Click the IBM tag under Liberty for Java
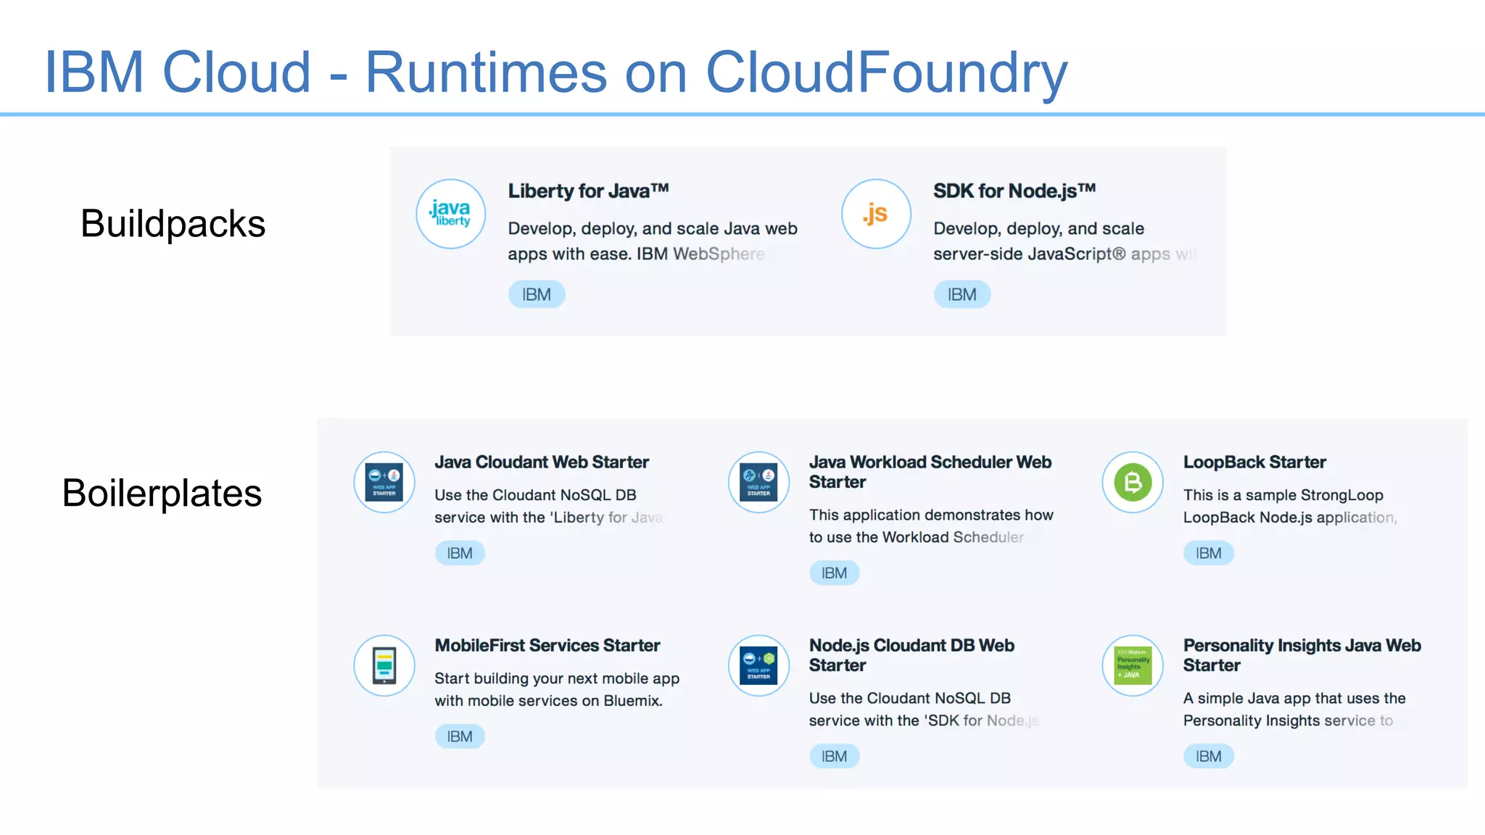Screen dimensions: 1485x835 537,294
